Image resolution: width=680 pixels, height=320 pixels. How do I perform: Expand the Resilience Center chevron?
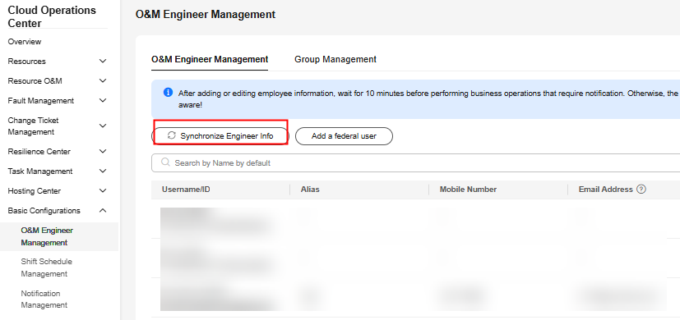[x=103, y=152]
